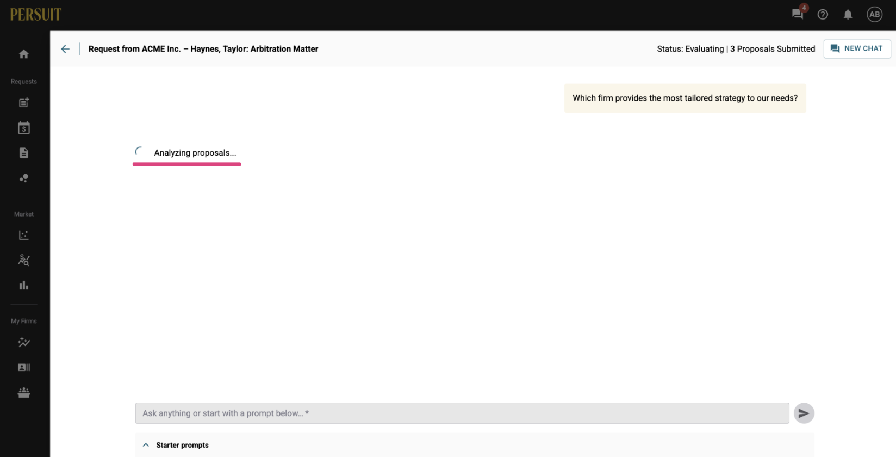Open the AB user avatar menu
896x457 pixels.
(874, 15)
